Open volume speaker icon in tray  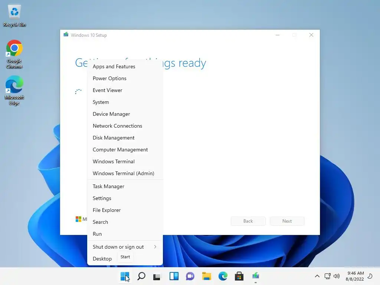coord(337,276)
